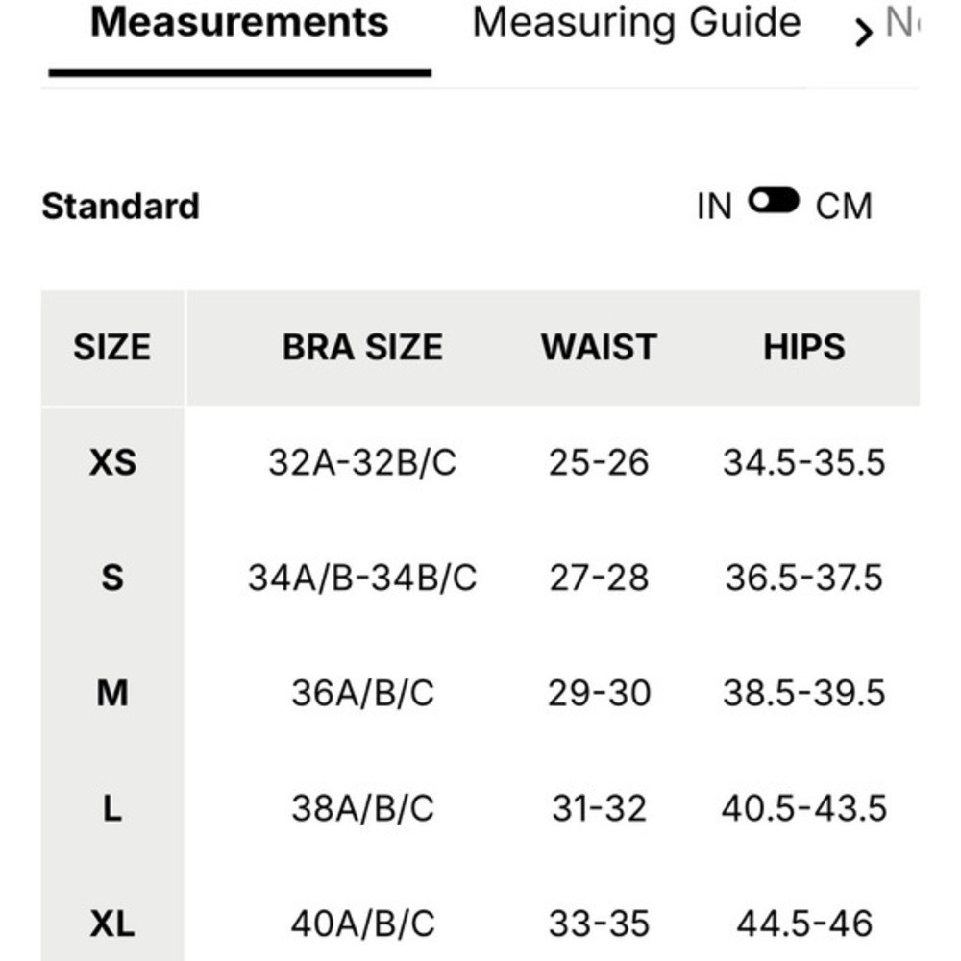Click the WAIST column header

click(x=599, y=348)
